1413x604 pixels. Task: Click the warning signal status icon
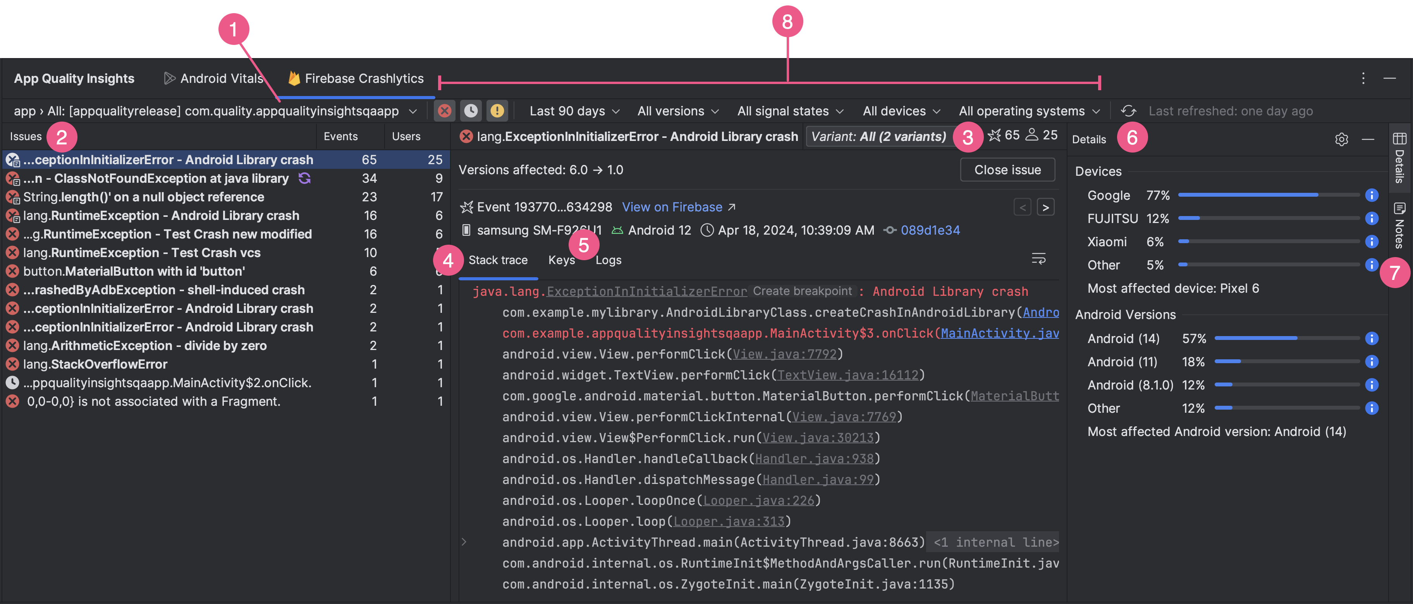pos(495,111)
